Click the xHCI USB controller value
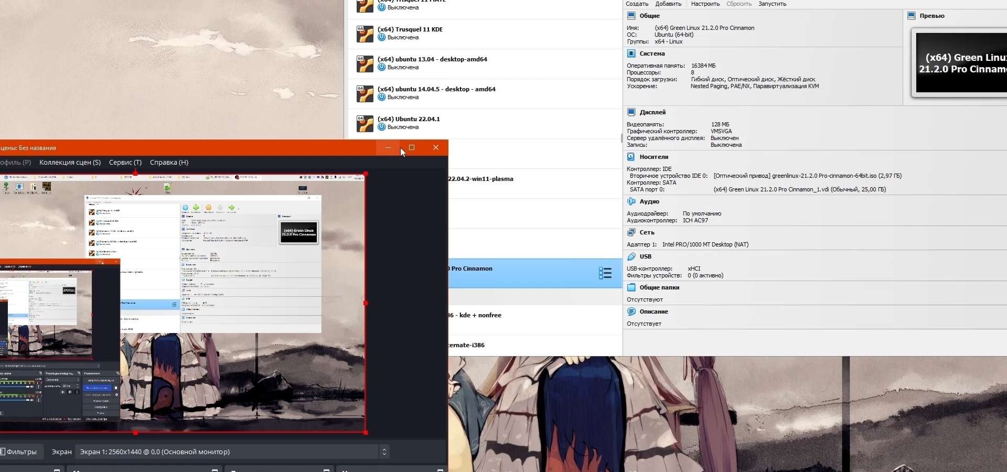This screenshot has width=1007, height=472. (x=694, y=269)
